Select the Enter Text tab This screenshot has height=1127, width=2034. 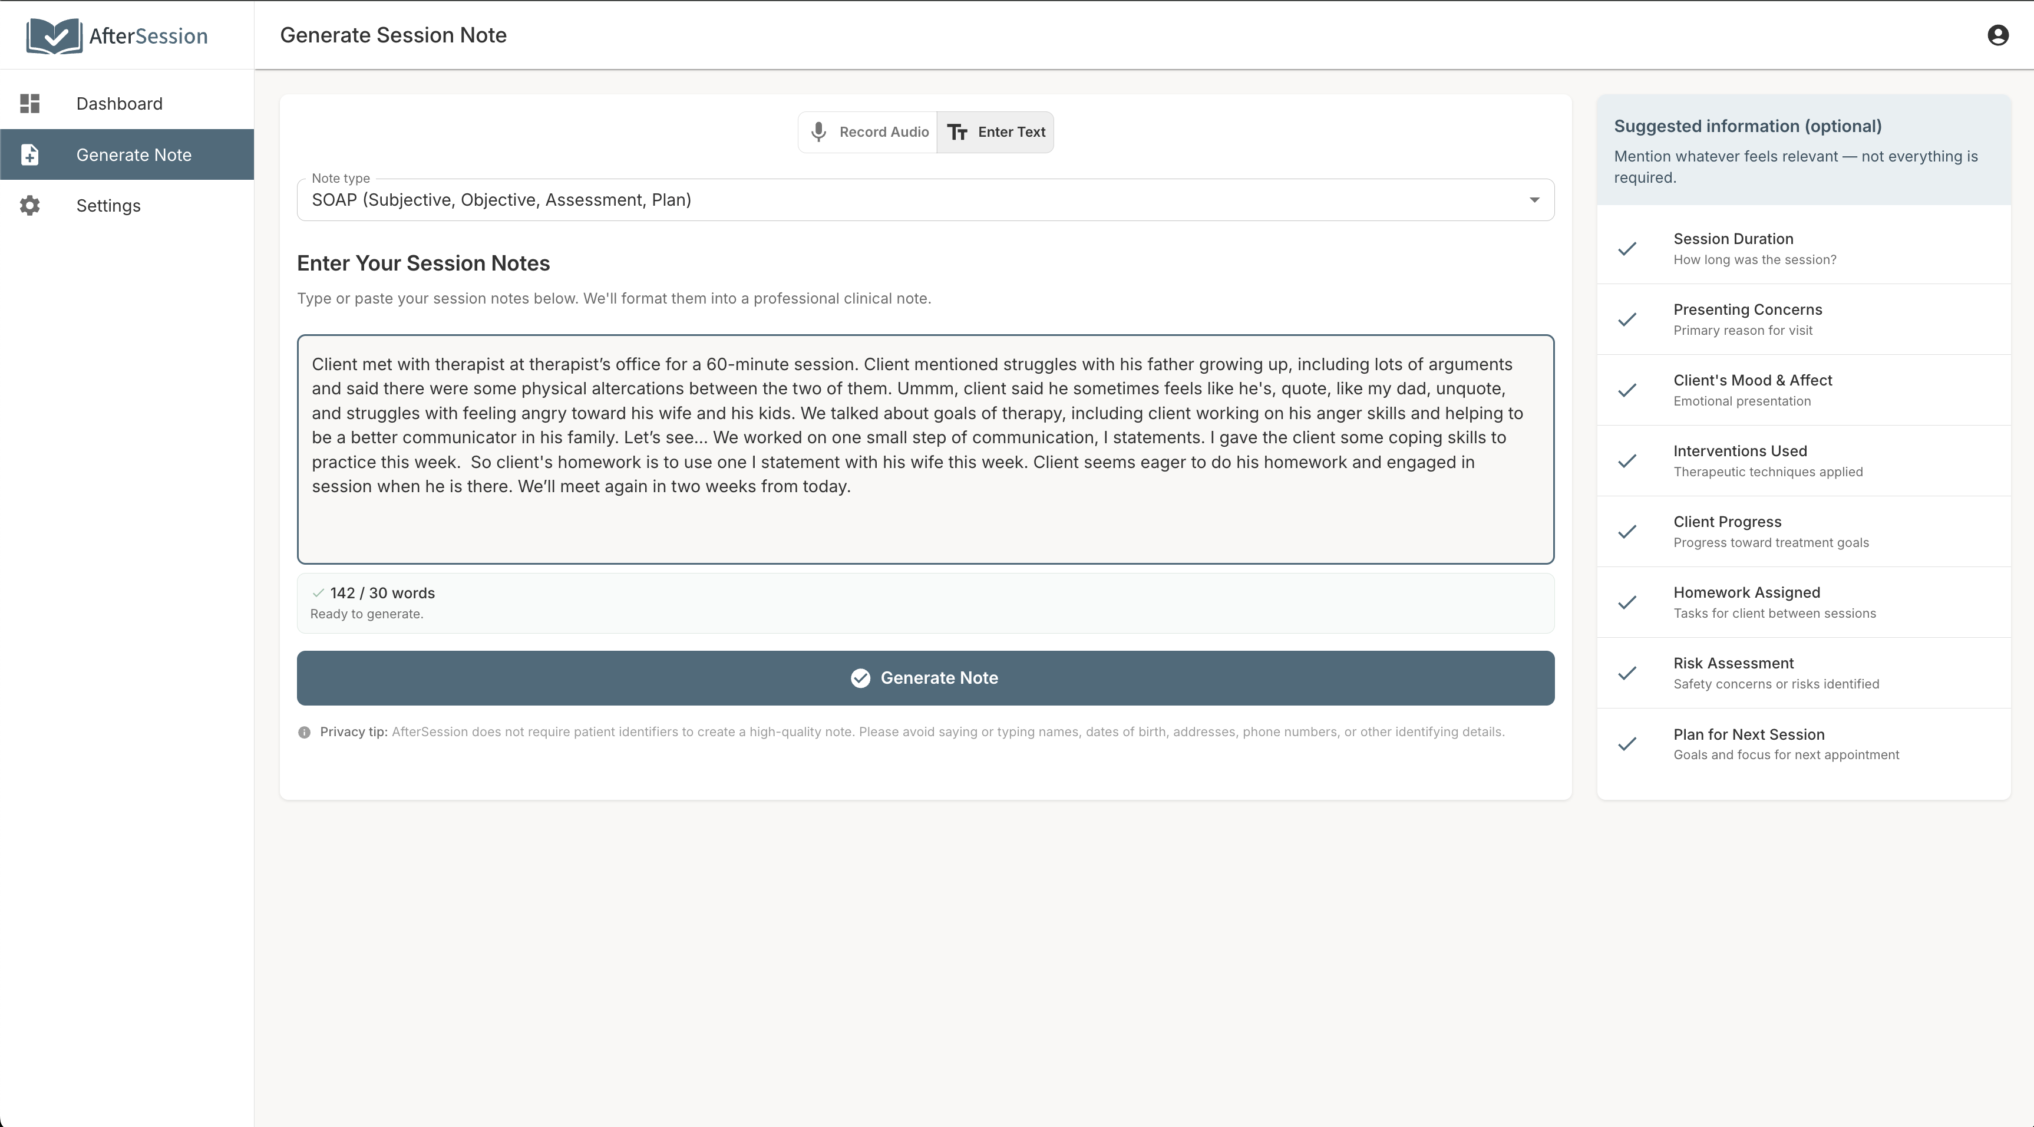[996, 132]
